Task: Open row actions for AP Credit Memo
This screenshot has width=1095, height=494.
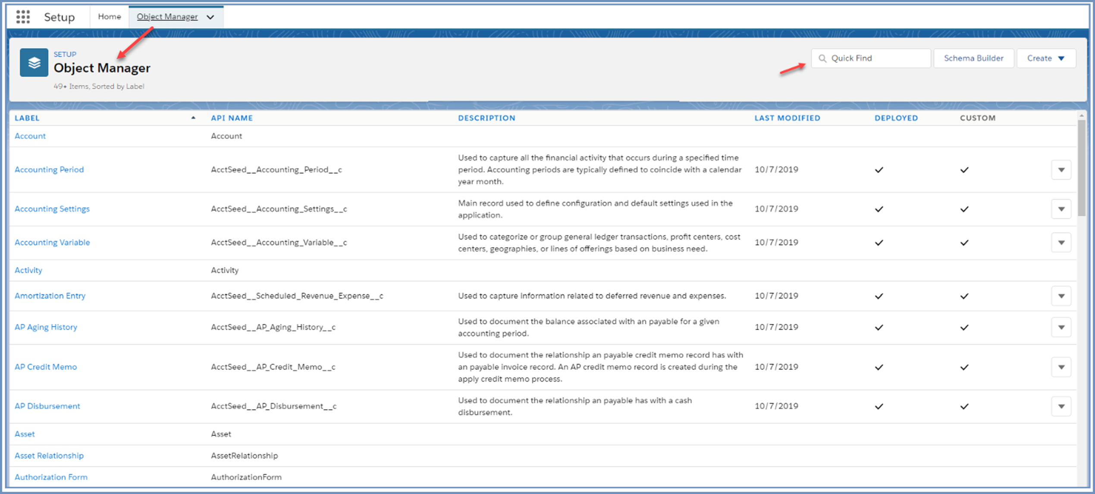Action: tap(1061, 367)
